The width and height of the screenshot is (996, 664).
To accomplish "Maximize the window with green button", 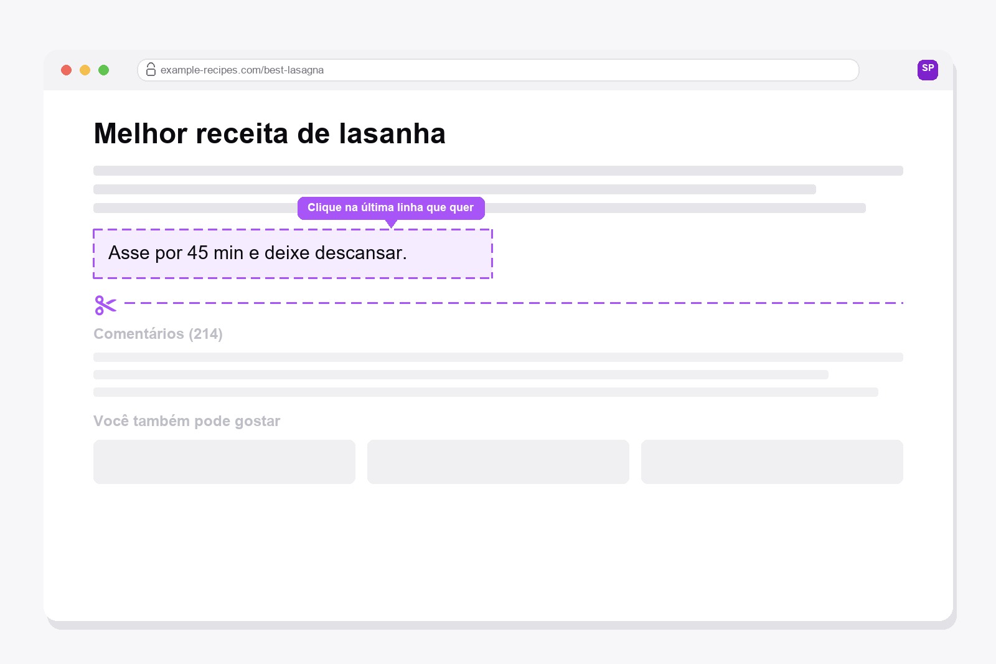I will (104, 70).
